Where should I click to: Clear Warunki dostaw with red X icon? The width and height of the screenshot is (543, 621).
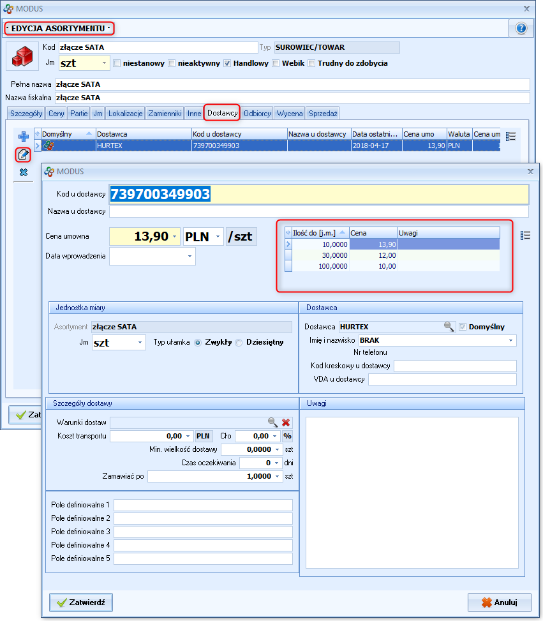click(286, 423)
